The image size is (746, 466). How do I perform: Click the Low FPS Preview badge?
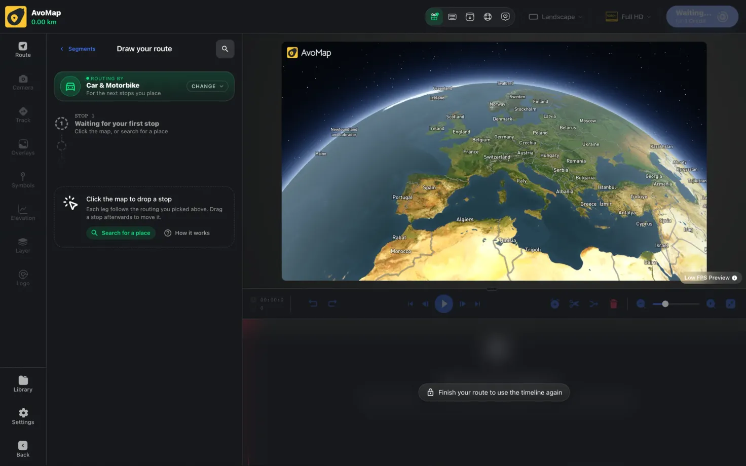711,278
